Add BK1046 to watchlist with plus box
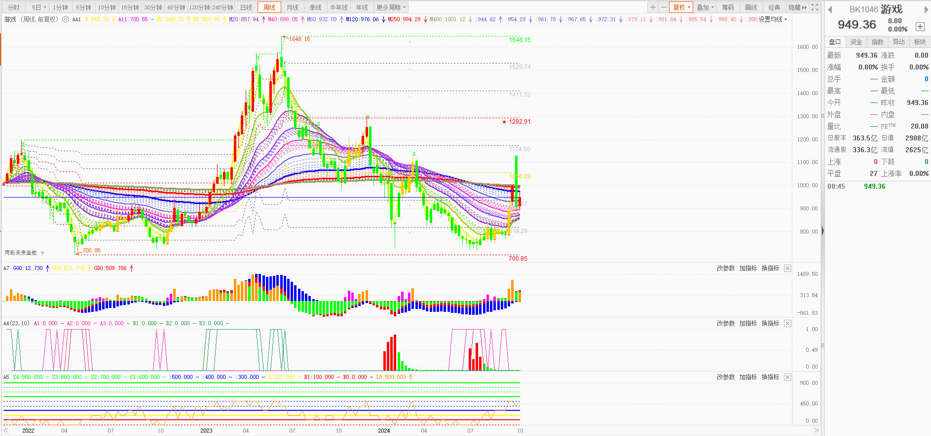Image resolution: width=931 pixels, height=436 pixels. click(920, 27)
